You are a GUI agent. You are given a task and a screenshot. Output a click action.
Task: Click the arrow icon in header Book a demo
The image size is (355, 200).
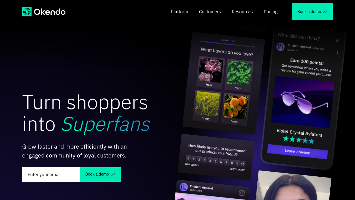325,12
